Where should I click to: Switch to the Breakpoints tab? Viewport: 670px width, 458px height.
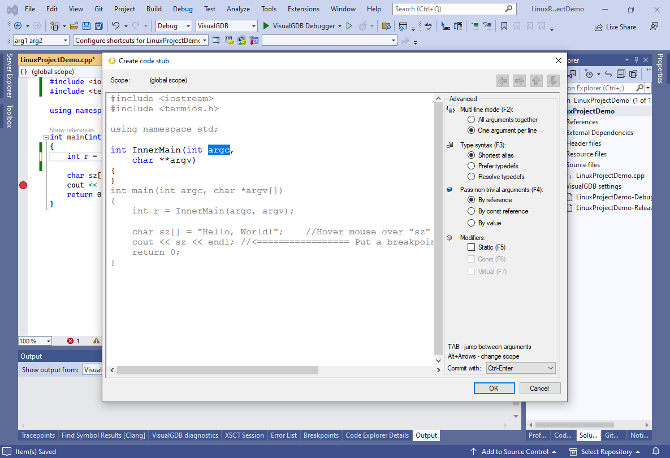[321, 435]
